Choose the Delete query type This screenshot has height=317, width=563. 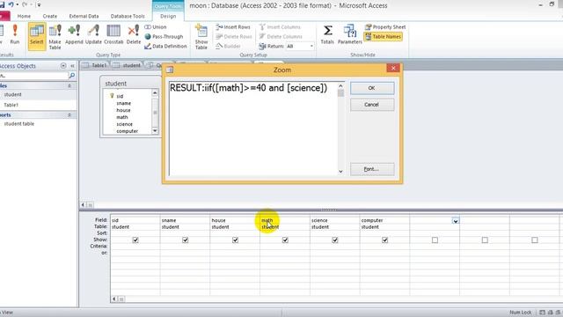pos(134,34)
